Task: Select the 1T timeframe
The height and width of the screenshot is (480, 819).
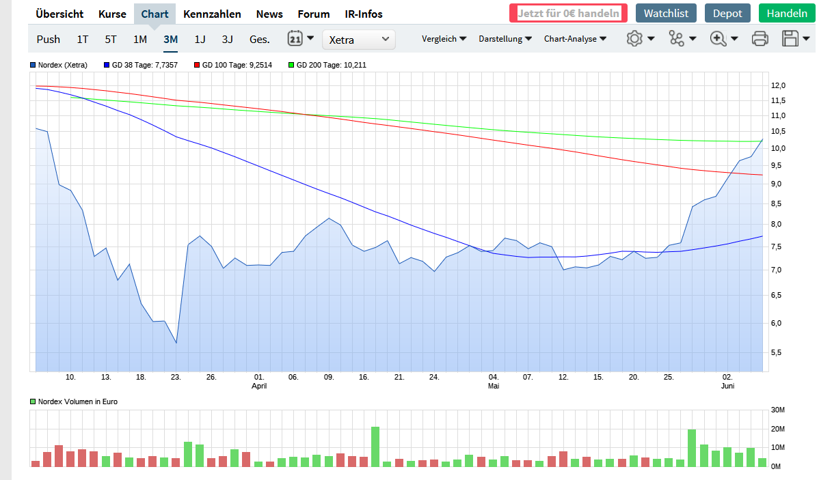Action: [x=83, y=40]
